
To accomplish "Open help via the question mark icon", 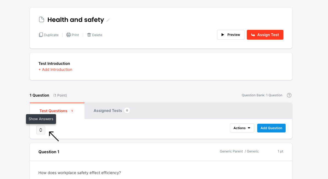I will 289,95.
